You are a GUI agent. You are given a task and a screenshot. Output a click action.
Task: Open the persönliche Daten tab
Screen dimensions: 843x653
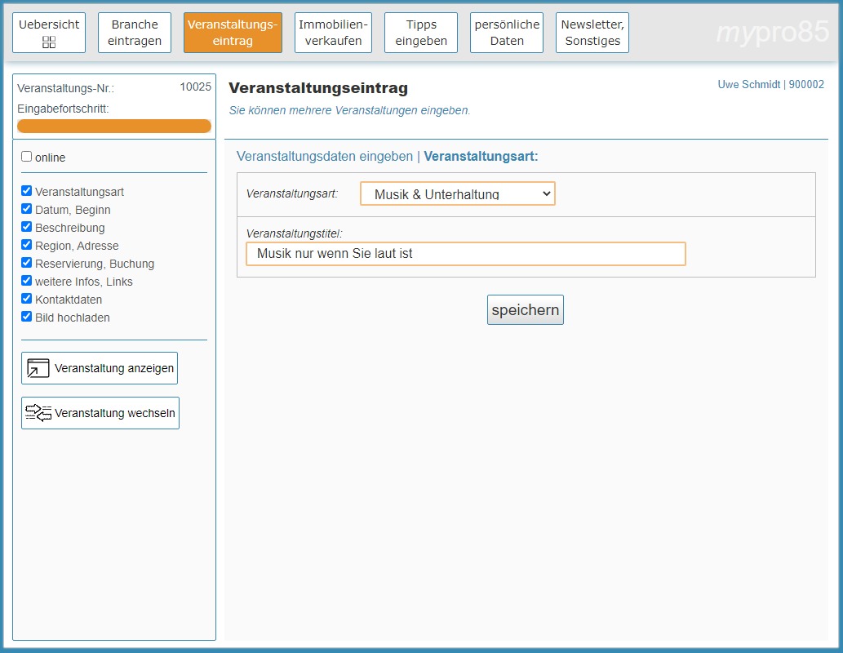[x=507, y=33]
